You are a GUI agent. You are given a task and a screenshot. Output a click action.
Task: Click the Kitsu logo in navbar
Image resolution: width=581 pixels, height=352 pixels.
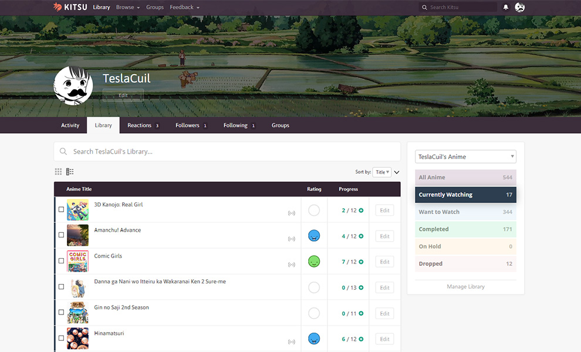pos(70,7)
